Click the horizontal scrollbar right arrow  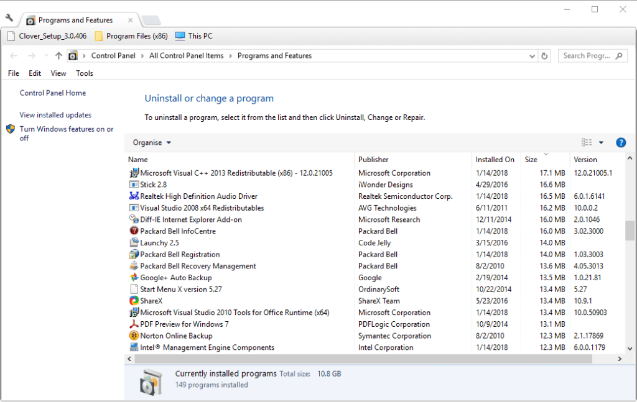pos(620,359)
